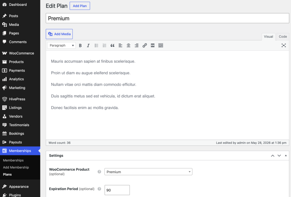The height and width of the screenshot is (197, 291).
Task: Click the Appearance paintbrush icon
Action: [5, 186]
